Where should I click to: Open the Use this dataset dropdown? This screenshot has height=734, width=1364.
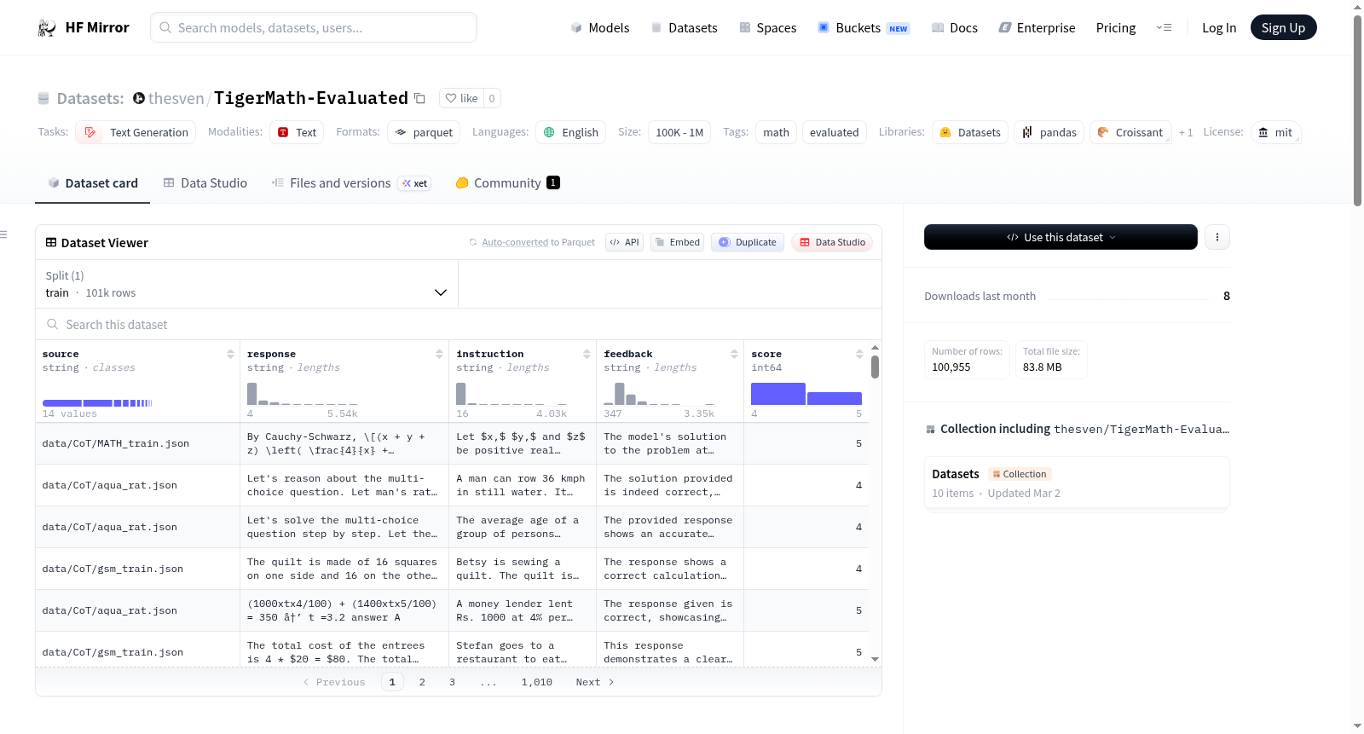click(1061, 237)
